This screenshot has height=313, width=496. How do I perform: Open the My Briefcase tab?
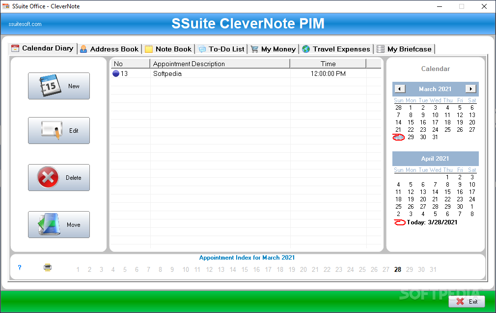point(404,49)
